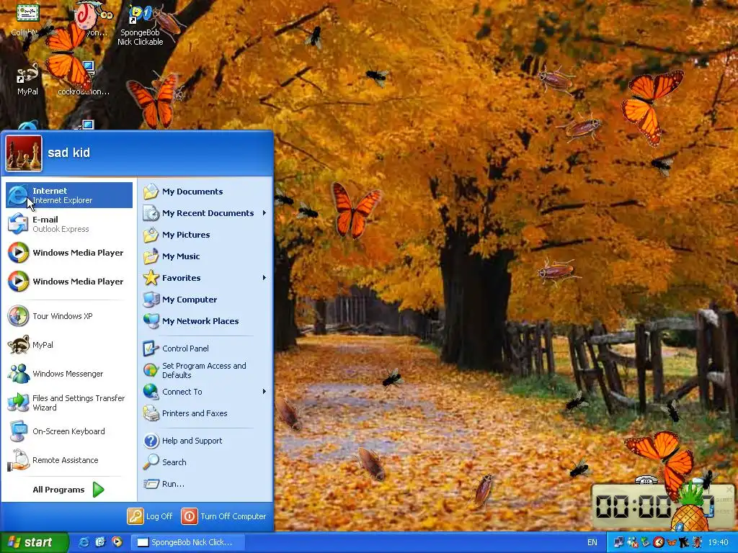
Task: Click the green start button
Action: coord(33,542)
